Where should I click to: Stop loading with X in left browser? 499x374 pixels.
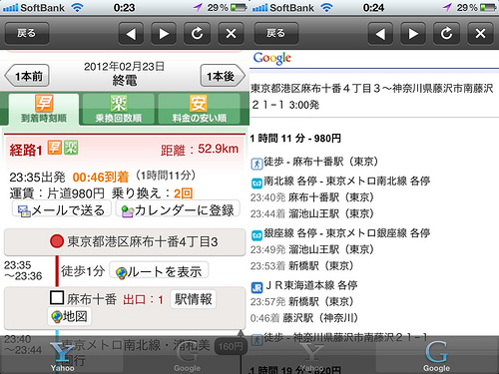point(231,33)
